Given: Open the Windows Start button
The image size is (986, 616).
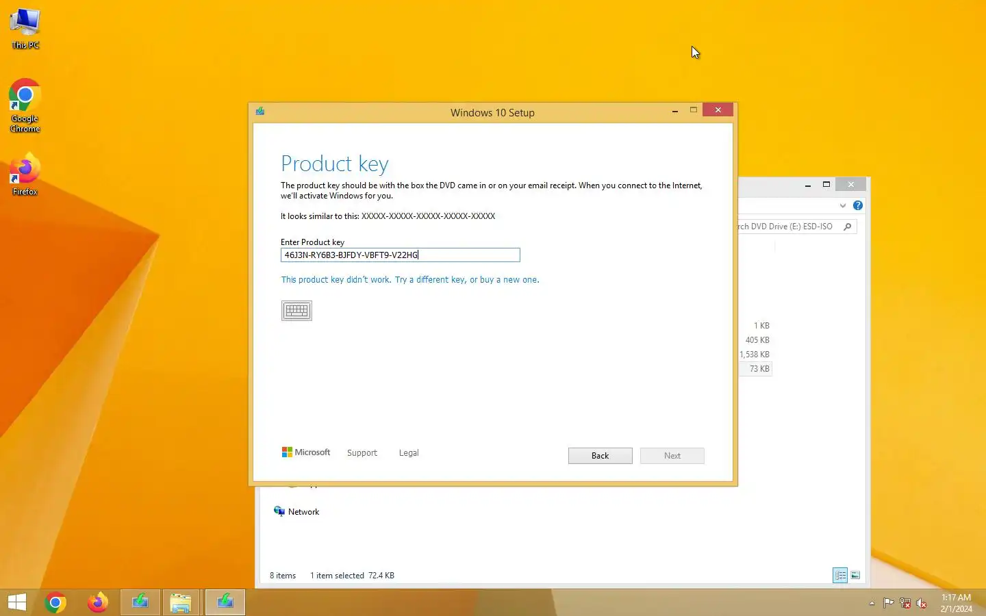Looking at the screenshot, I should [x=17, y=602].
